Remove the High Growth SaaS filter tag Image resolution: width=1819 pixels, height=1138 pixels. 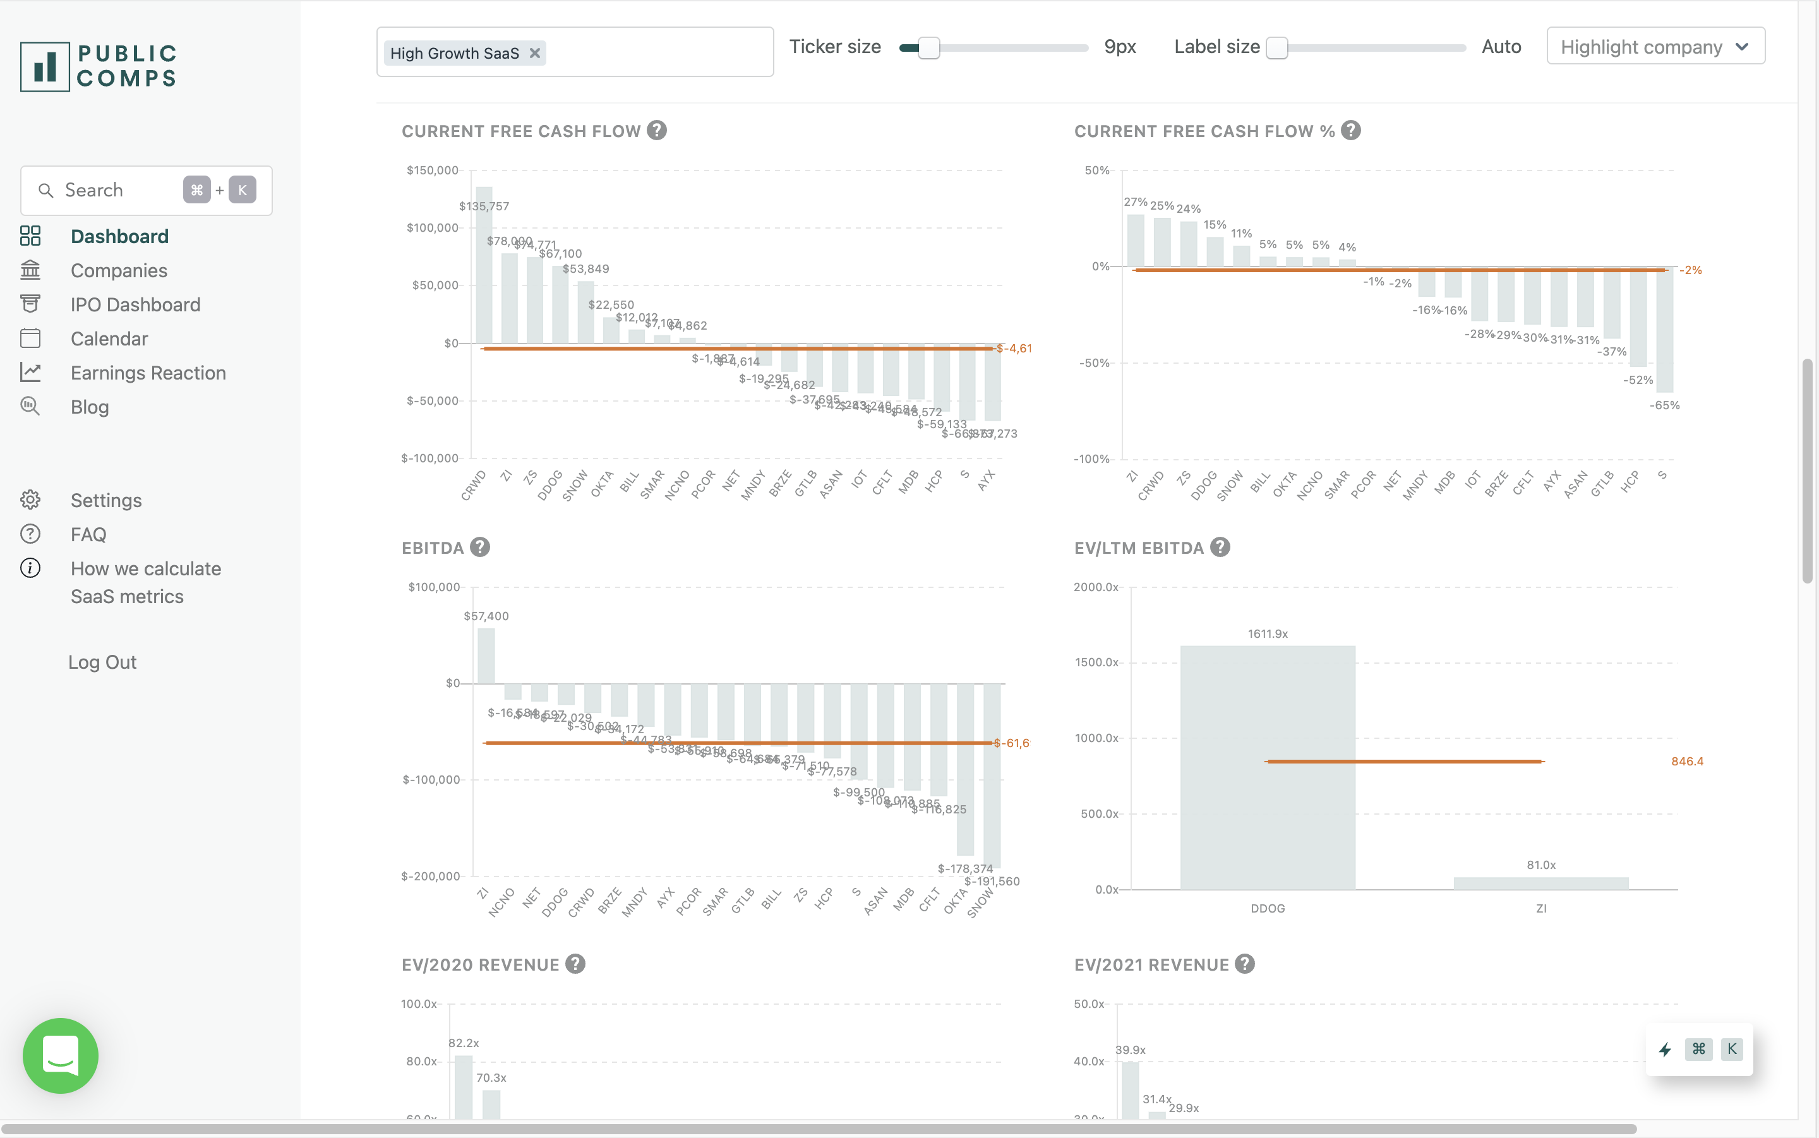[x=535, y=54]
